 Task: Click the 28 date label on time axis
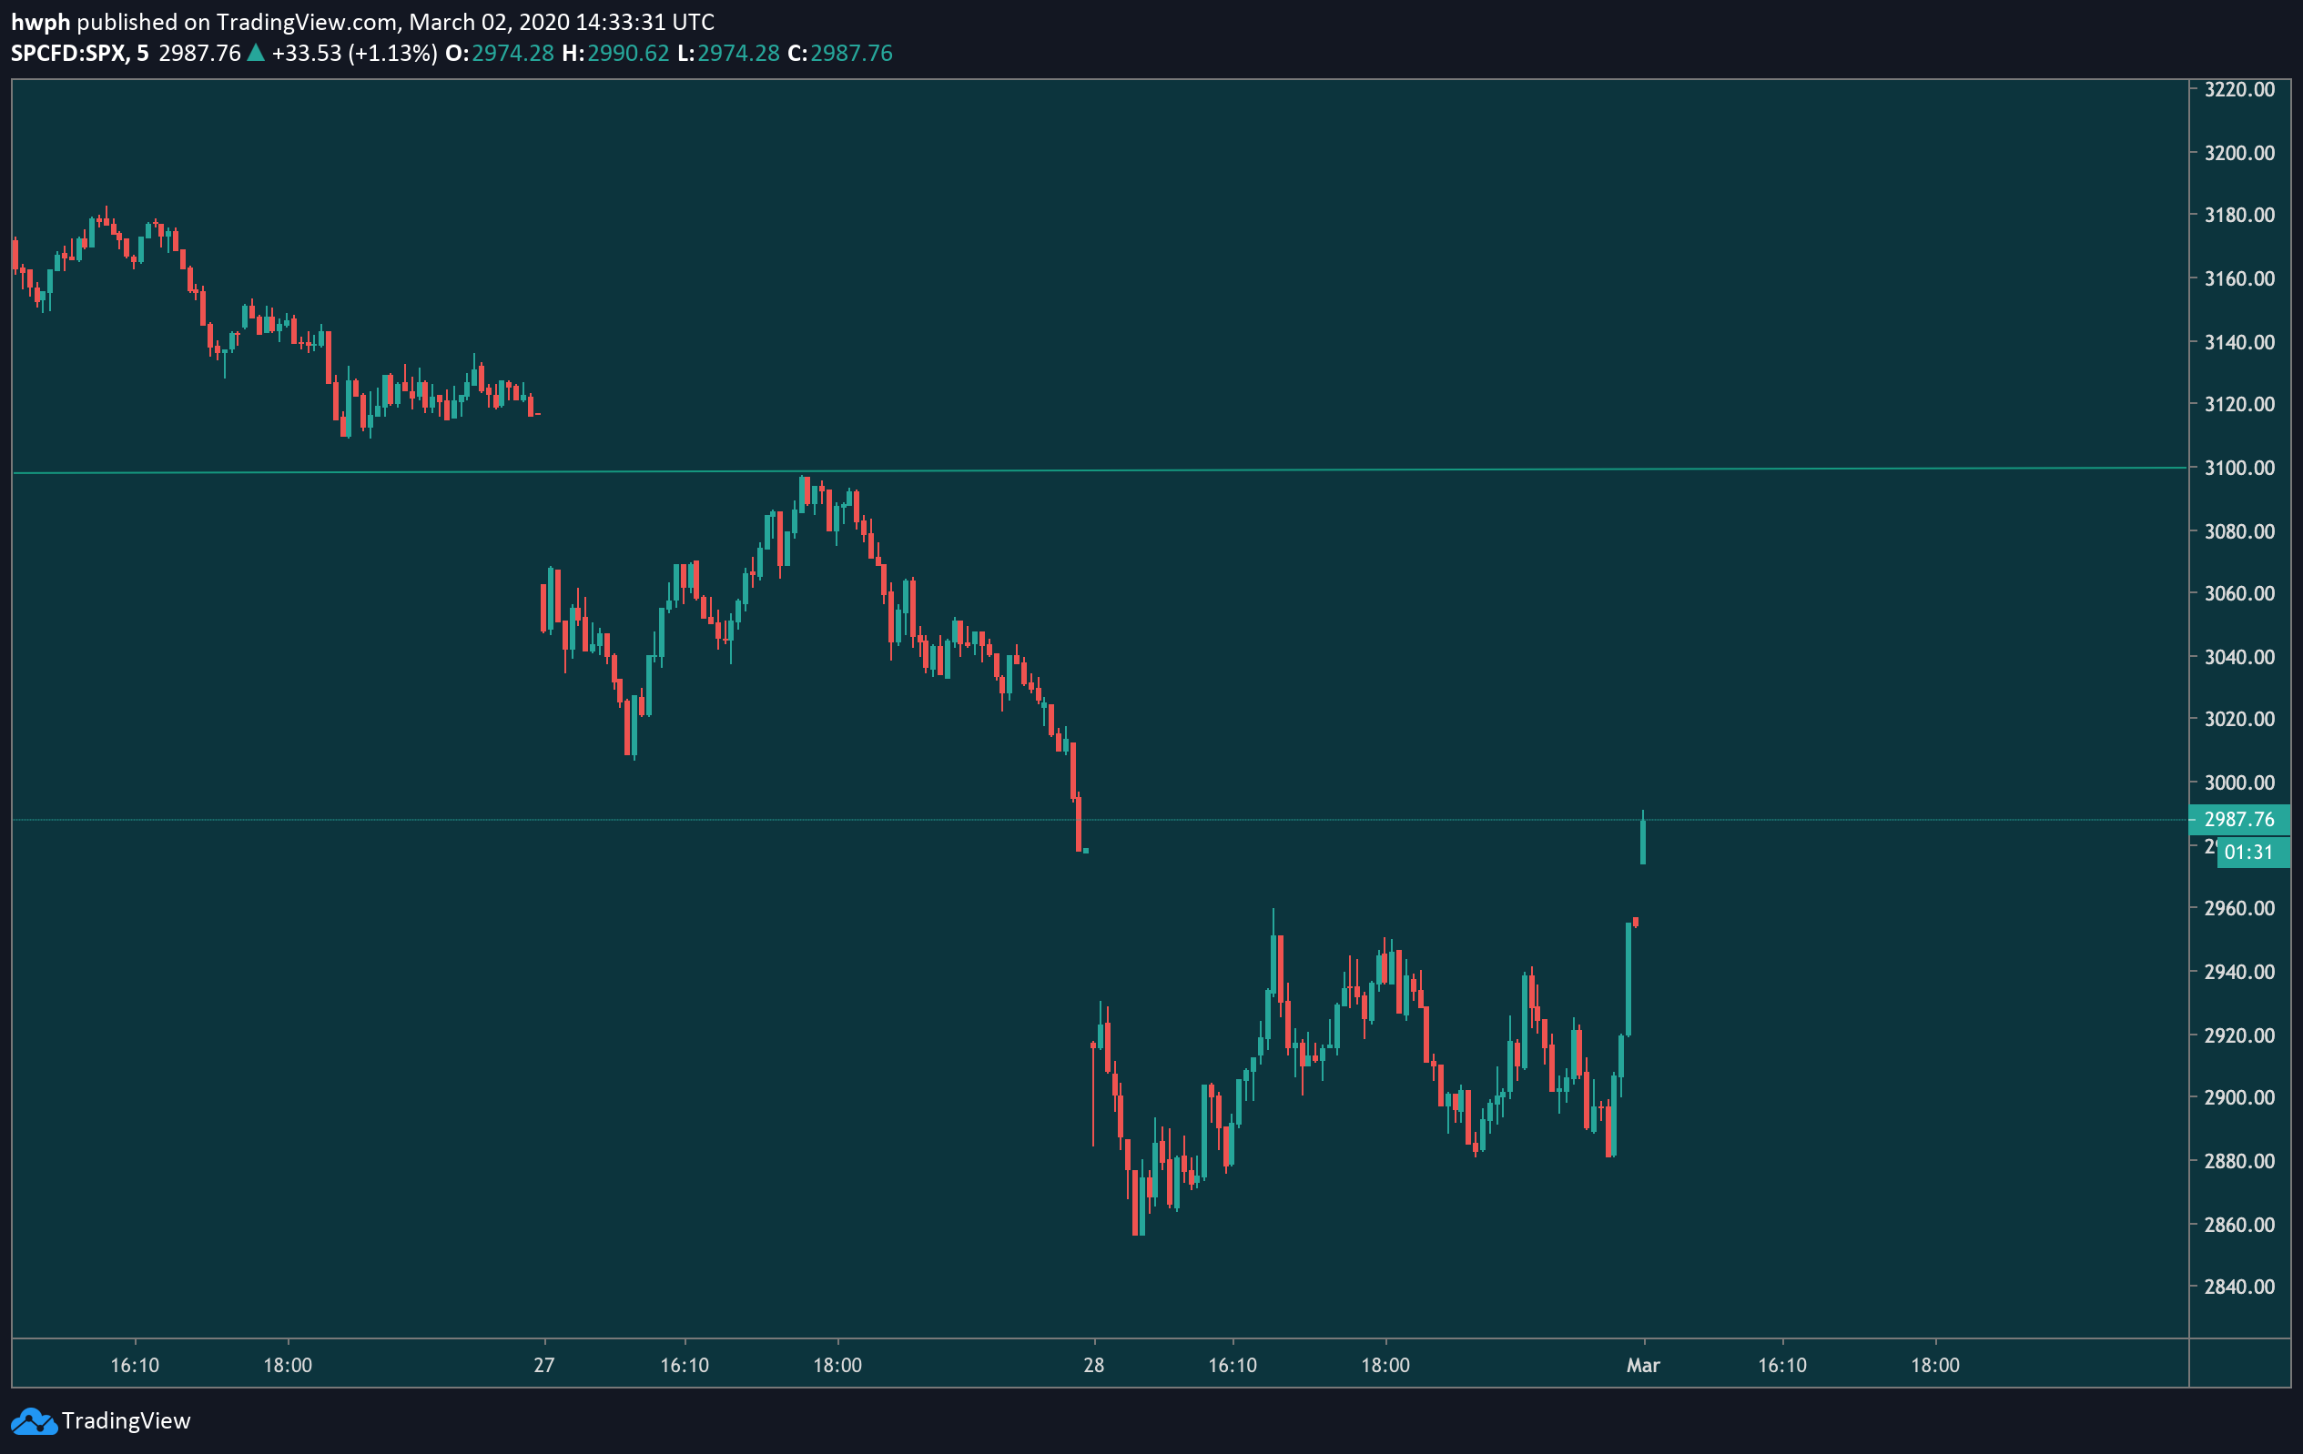click(1094, 1365)
